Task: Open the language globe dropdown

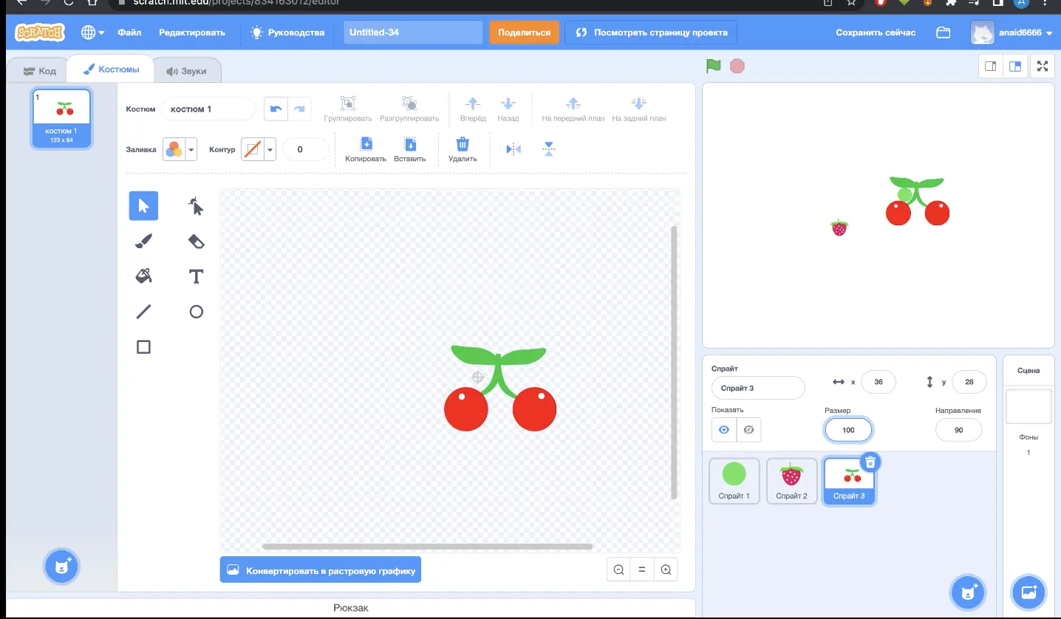Action: [x=92, y=33]
